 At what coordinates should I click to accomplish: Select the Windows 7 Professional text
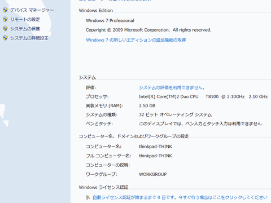110,20
